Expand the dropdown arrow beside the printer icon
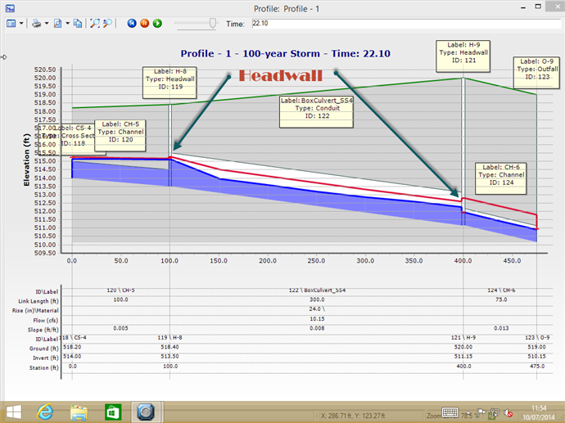Viewport: 565px width, 423px height. click(x=47, y=24)
